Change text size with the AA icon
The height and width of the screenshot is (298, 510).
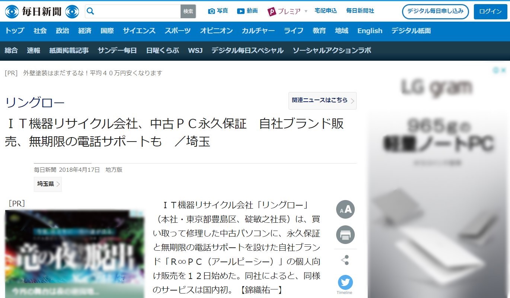click(x=345, y=209)
